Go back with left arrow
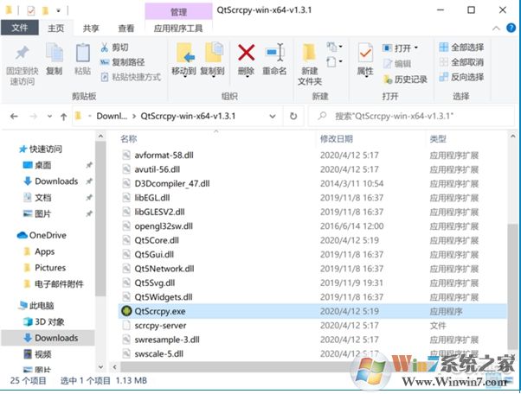The height and width of the screenshot is (394, 521). coord(14,117)
